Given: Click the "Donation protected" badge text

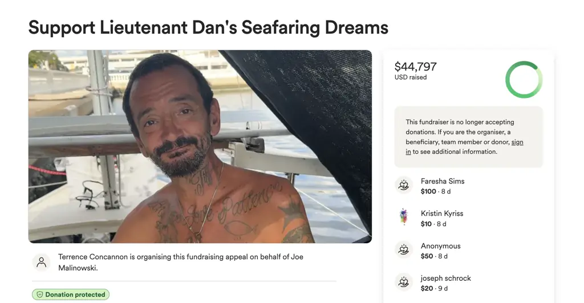Looking at the screenshot, I should (75, 294).
